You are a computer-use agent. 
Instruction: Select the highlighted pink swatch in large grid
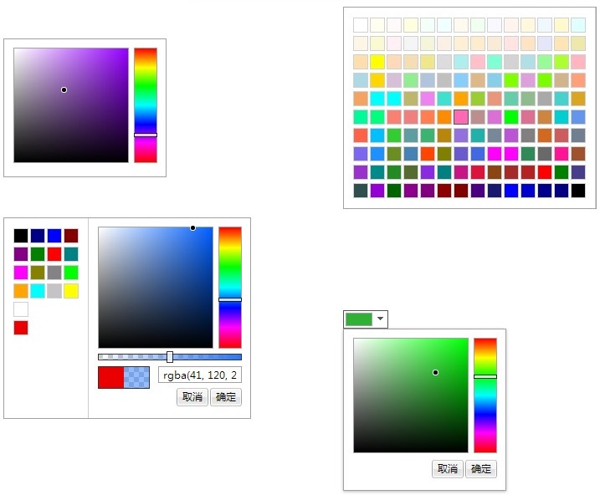[461, 117]
